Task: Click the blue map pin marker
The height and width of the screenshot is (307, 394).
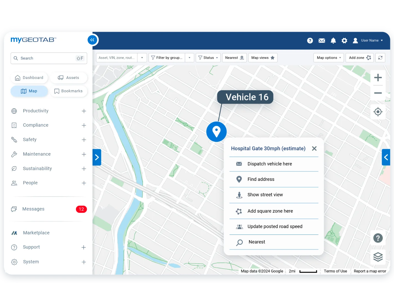Action: tap(216, 131)
